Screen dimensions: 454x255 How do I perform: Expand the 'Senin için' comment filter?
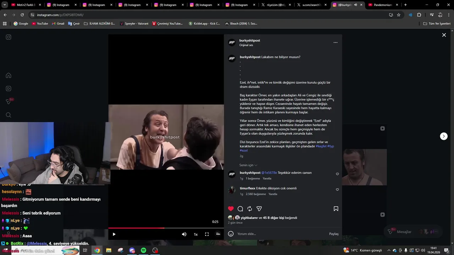tap(248, 165)
